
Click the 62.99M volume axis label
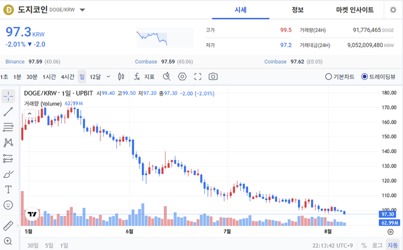tap(389, 223)
